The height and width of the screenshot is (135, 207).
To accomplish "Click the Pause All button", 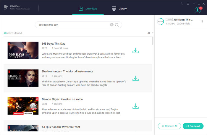I will [193, 126].
